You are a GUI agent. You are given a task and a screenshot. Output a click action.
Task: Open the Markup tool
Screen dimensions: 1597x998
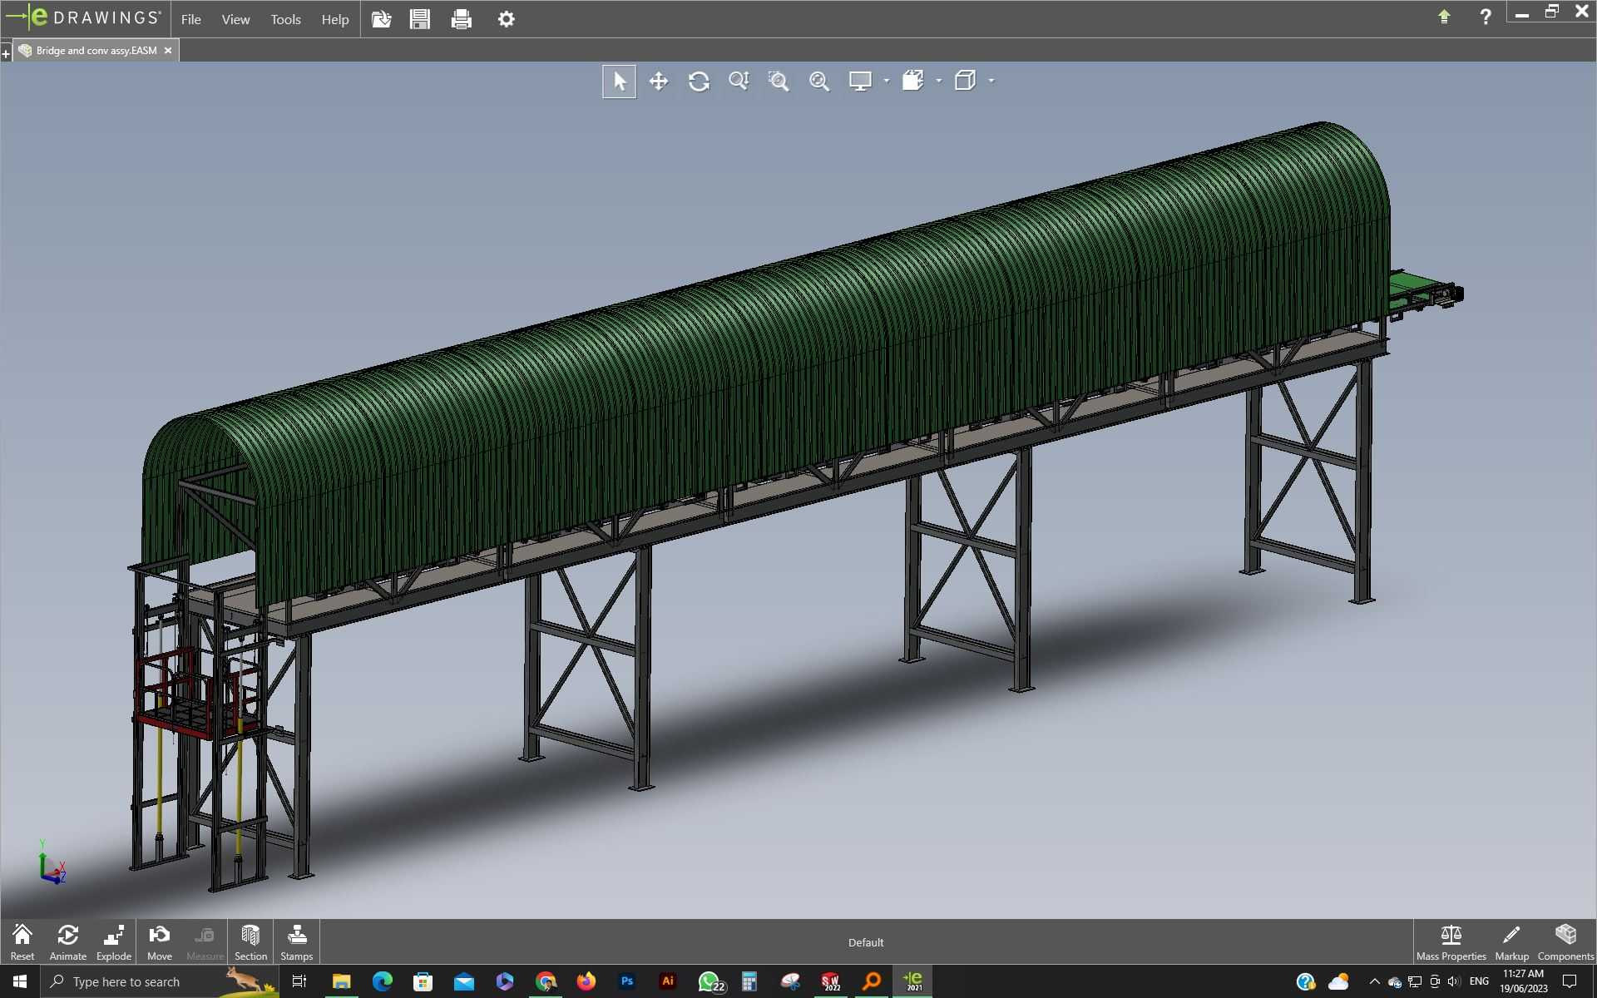click(1511, 942)
